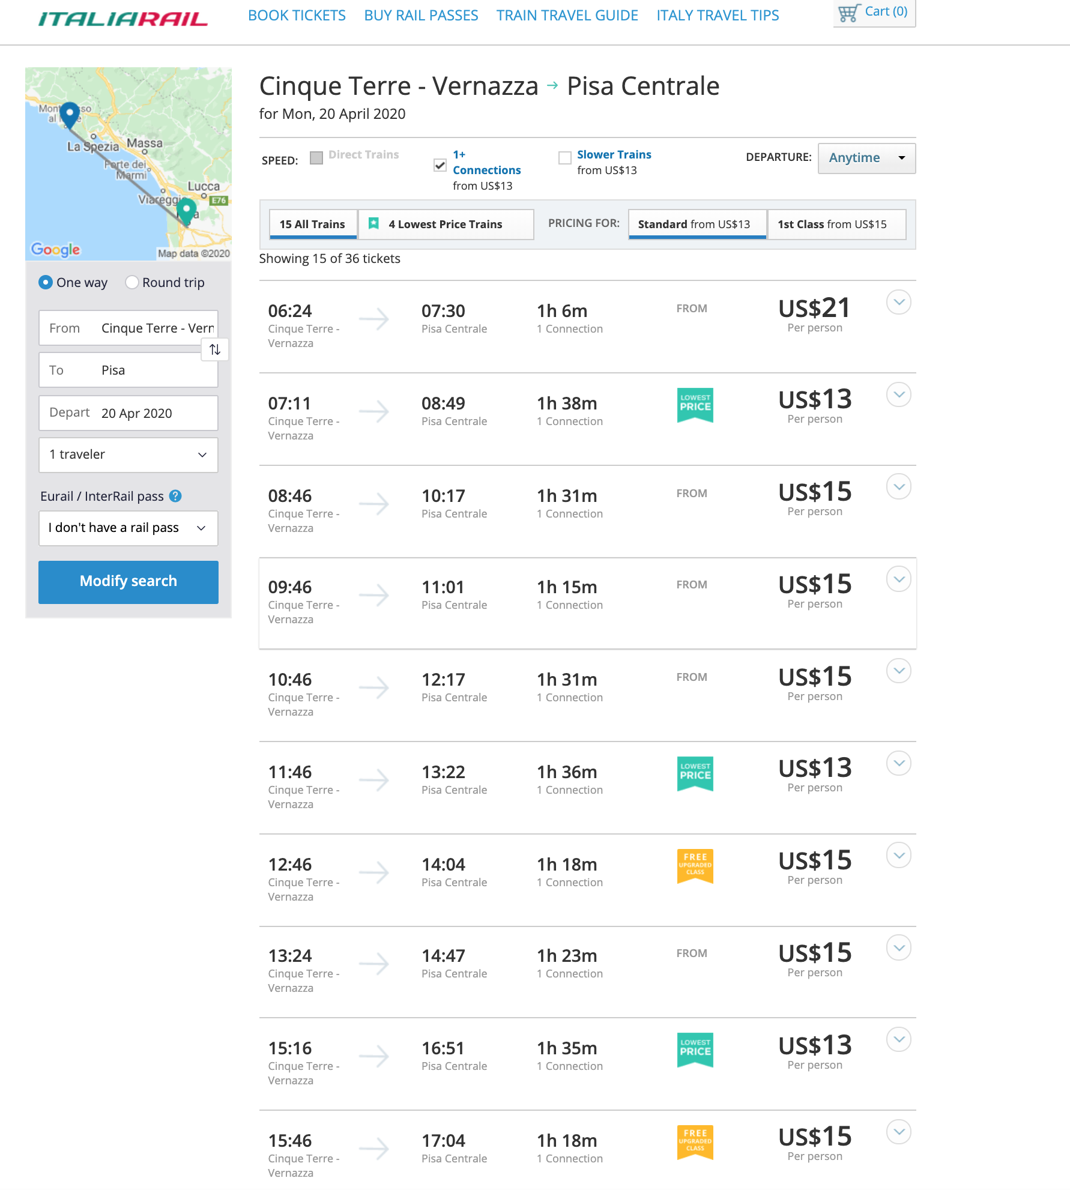The image size is (1070, 1190).
Task: Open Train Travel Guide menu
Action: coord(567,16)
